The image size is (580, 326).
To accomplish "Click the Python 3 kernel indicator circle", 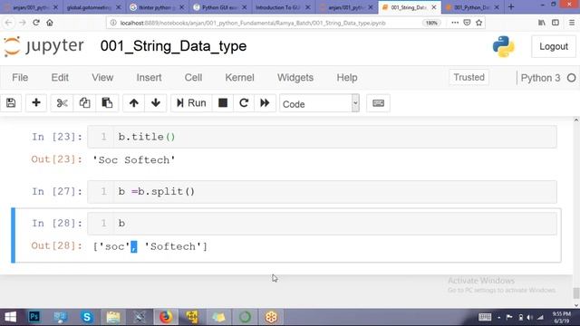I will click(572, 78).
